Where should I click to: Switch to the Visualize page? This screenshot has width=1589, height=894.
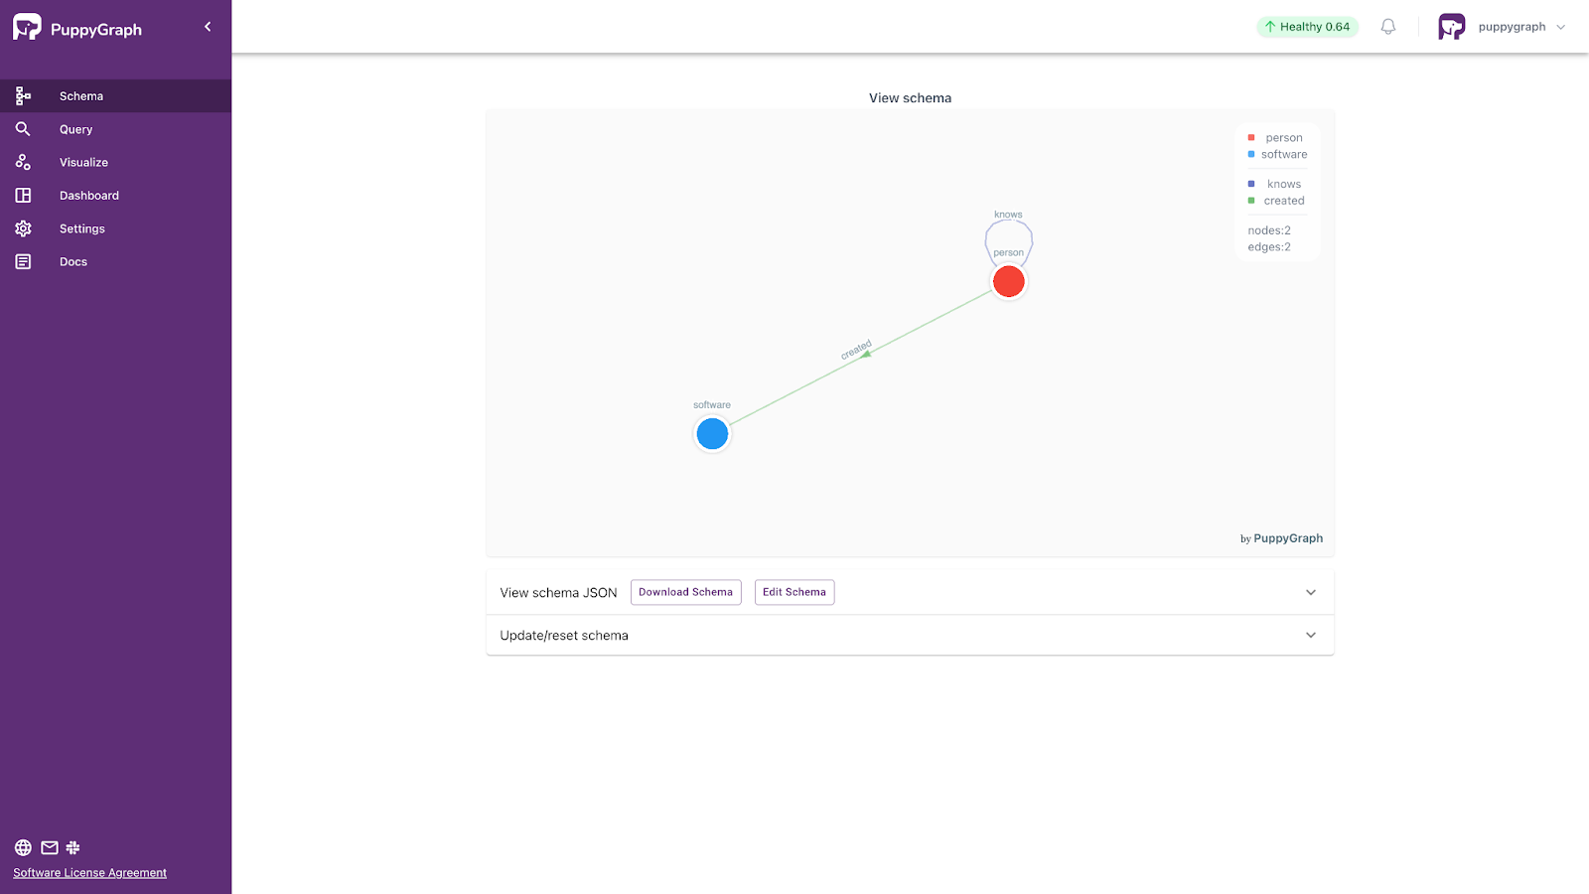115,162
